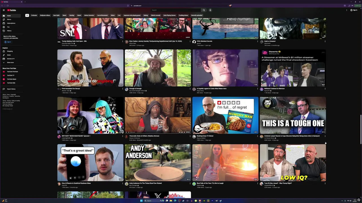Image resolution: width=362 pixels, height=203 pixels.
Task: Select the Law enforcement filter chip
Action: coord(102,15)
